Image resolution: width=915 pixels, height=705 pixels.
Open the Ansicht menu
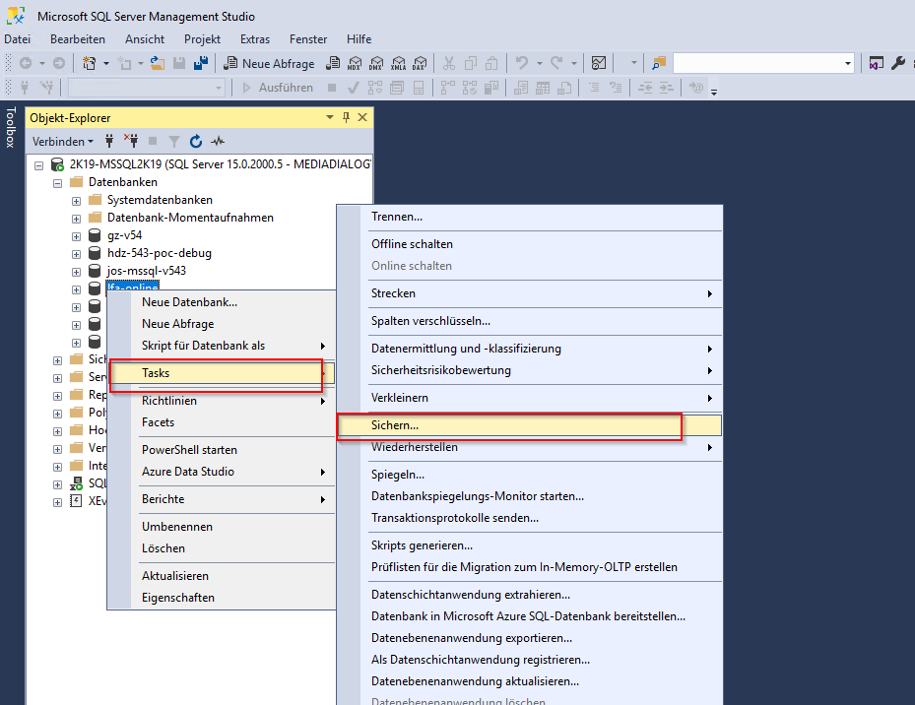pyautogui.click(x=145, y=39)
